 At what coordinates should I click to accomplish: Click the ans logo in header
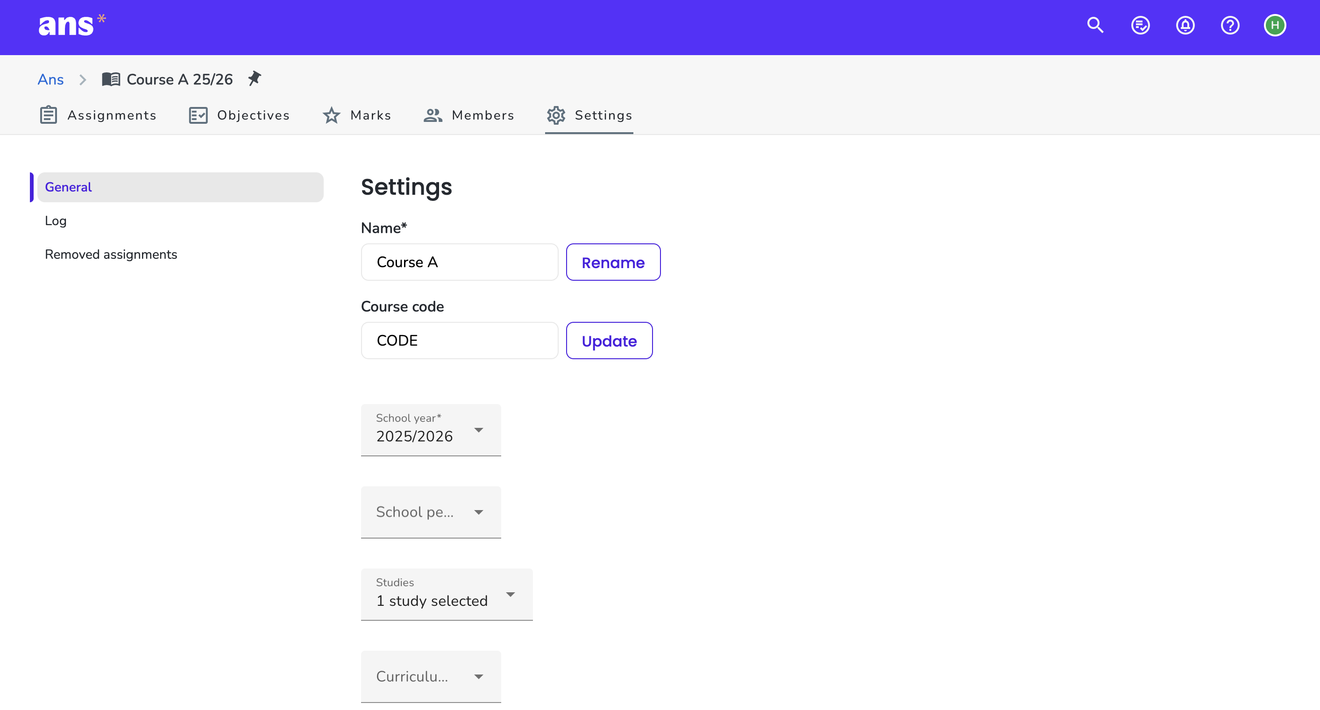pyautogui.click(x=72, y=26)
